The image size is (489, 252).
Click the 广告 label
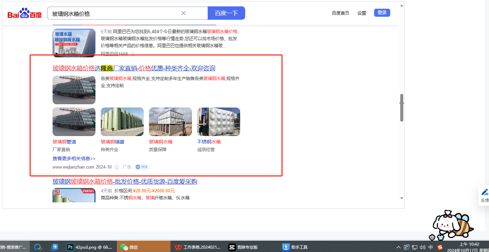click(x=127, y=167)
